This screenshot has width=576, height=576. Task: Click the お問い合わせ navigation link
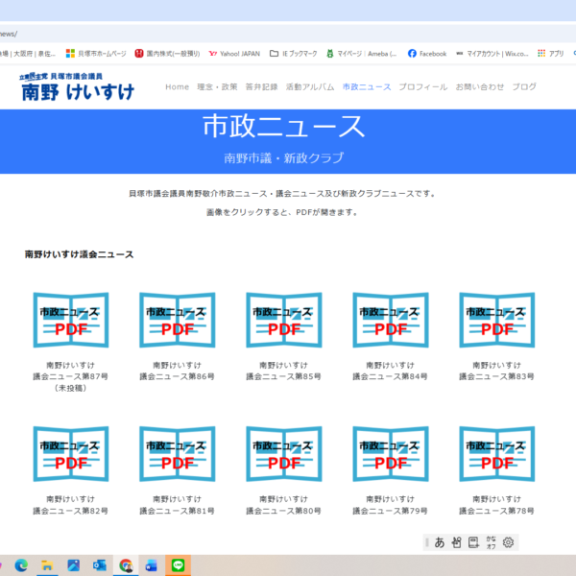(479, 87)
